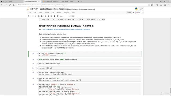Move selected cell up with the arrow icon
Screen dimensions: 171x96
45,16
